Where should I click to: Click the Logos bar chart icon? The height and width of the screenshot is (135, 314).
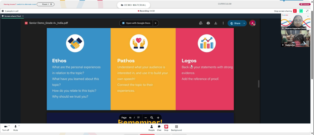tap(207, 43)
